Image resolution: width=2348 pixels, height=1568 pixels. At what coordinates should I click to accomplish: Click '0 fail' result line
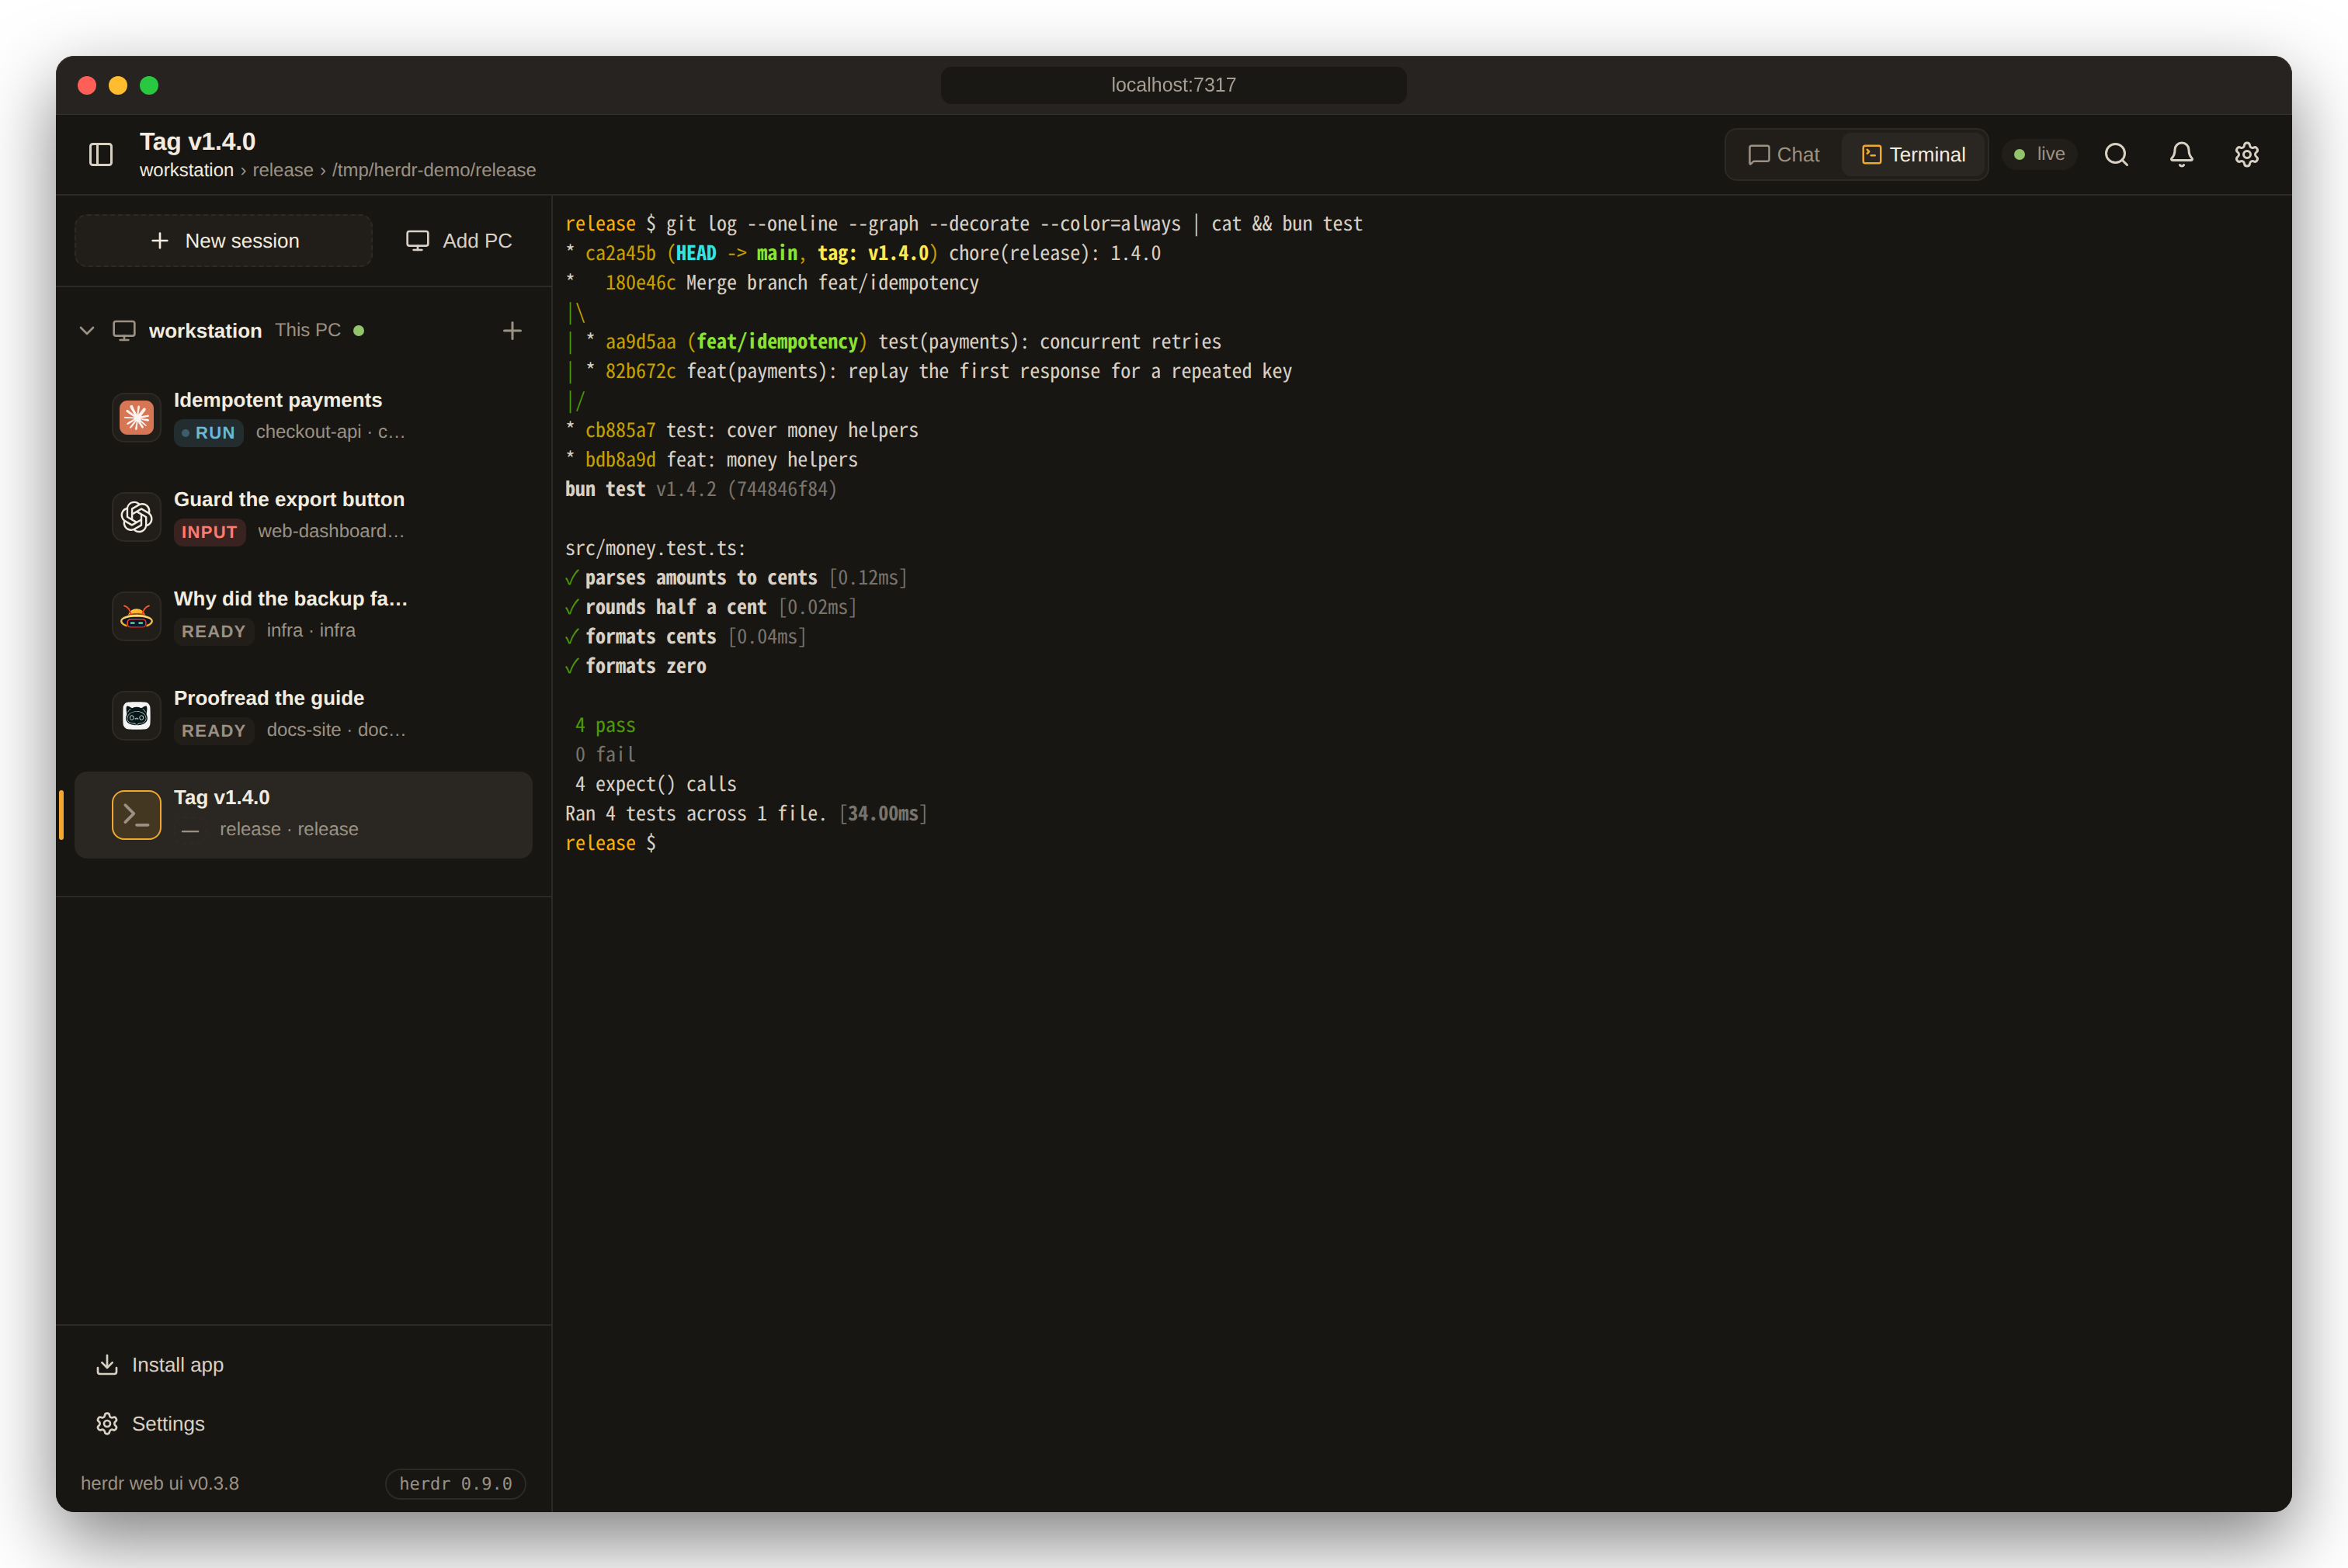point(605,755)
